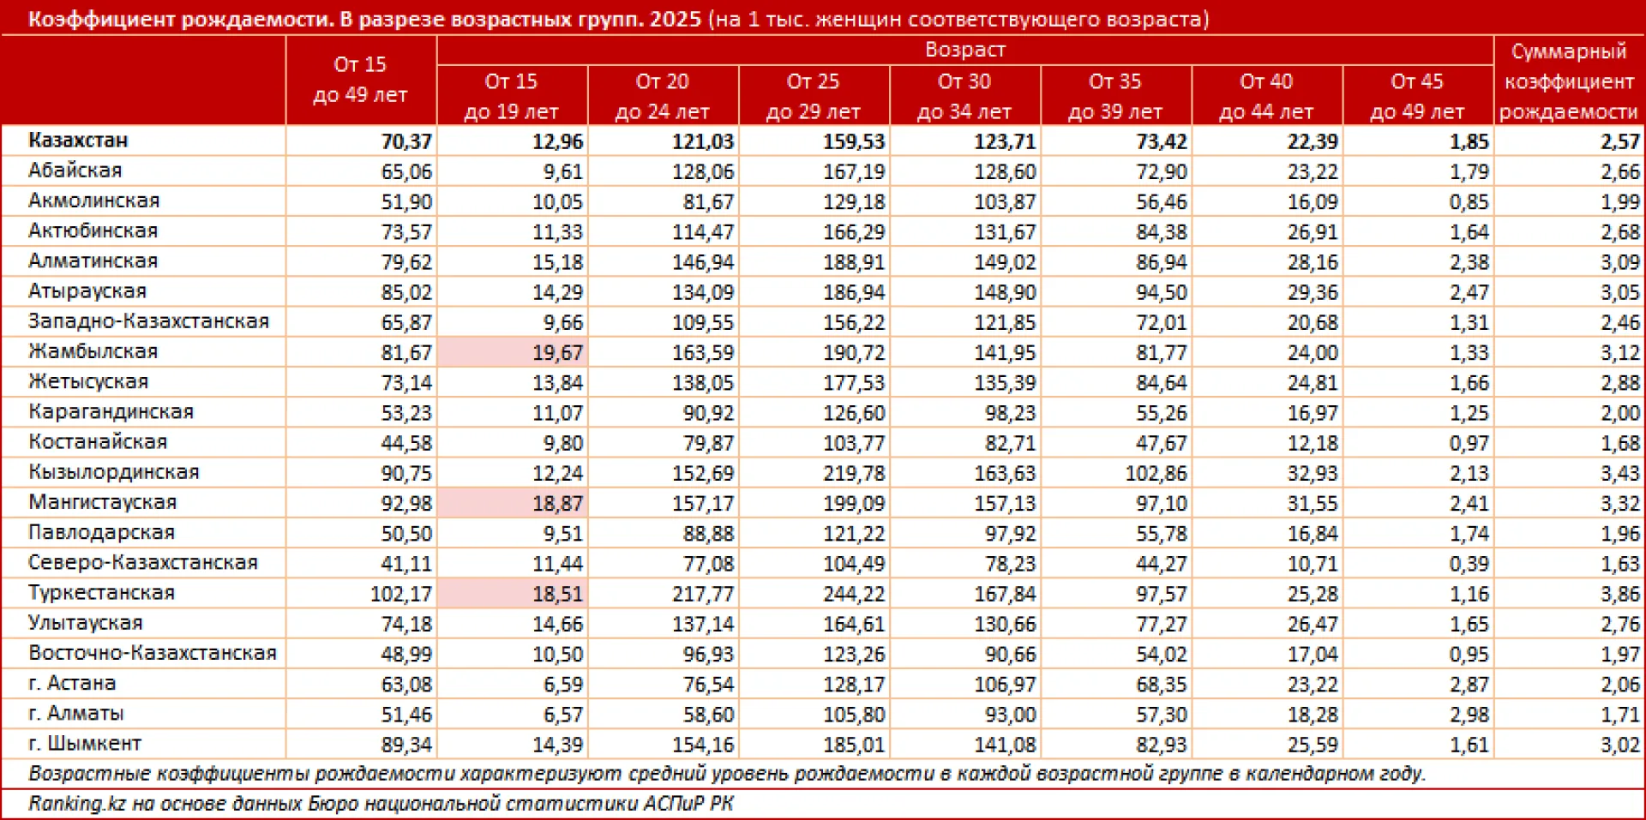Select the От 15 до 49 лет header
1646x820 pixels.
tap(360, 80)
